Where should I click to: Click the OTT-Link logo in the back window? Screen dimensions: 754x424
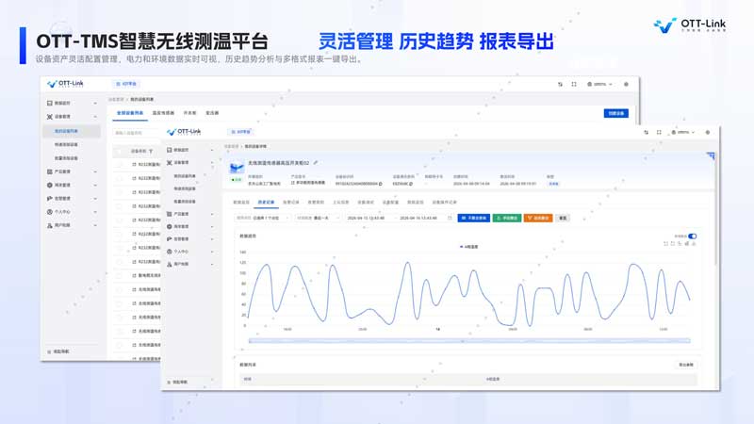65,84
